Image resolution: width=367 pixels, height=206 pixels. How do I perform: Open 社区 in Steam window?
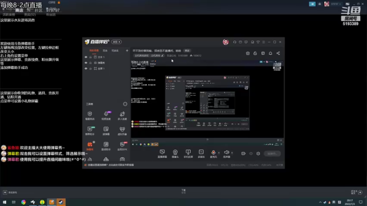coord(39,10)
